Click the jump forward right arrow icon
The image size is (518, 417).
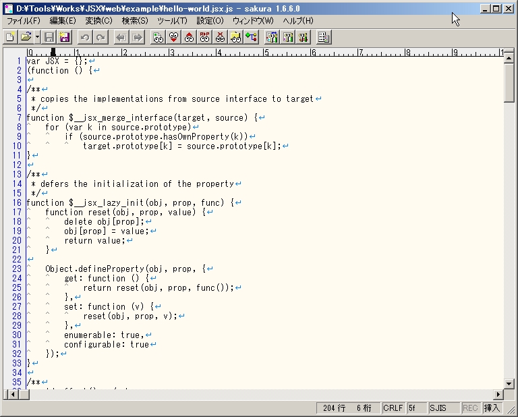point(137,37)
